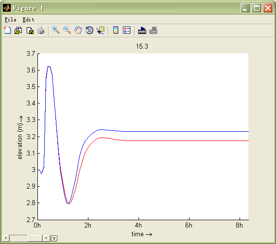Click the left arrow of the scrollbar
This screenshot has width=276, height=244.
pos(6,238)
